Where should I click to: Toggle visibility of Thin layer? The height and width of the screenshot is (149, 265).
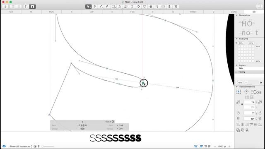(x=236, y=68)
